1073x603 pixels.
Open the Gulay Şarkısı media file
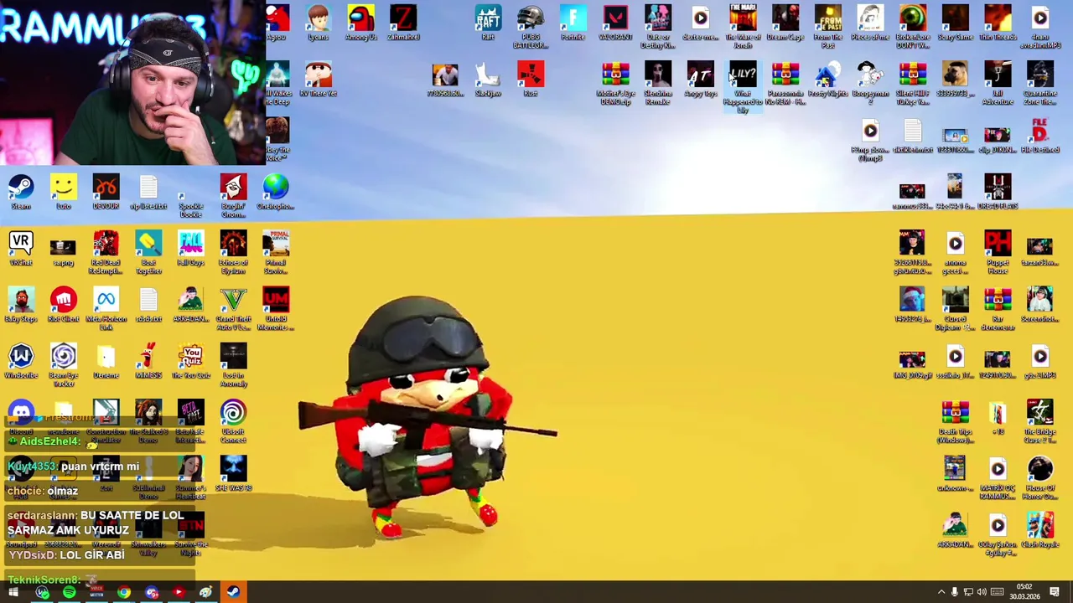(998, 533)
